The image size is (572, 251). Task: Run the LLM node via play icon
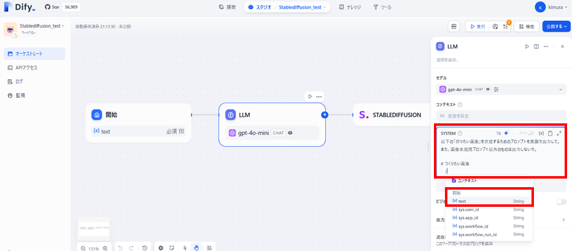[310, 96]
